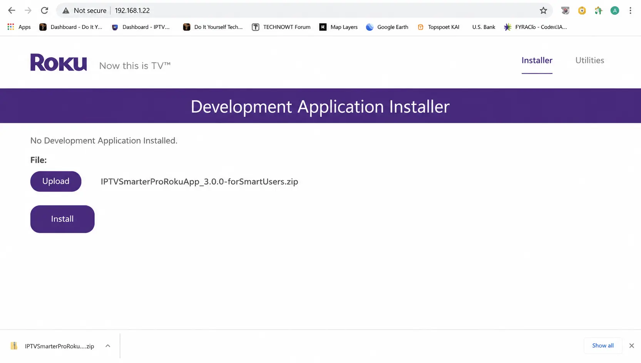Expand download item options chevron
The image size is (641, 363).
(108, 346)
